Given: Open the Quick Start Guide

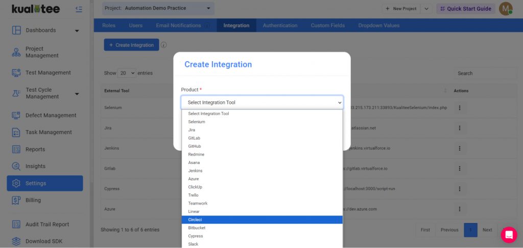Looking at the screenshot, I should [x=466, y=9].
